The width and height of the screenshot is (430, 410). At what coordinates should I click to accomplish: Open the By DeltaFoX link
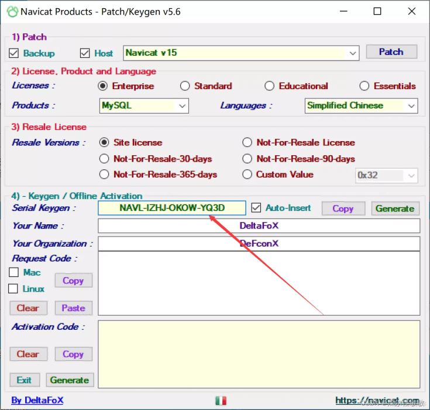[x=37, y=401]
